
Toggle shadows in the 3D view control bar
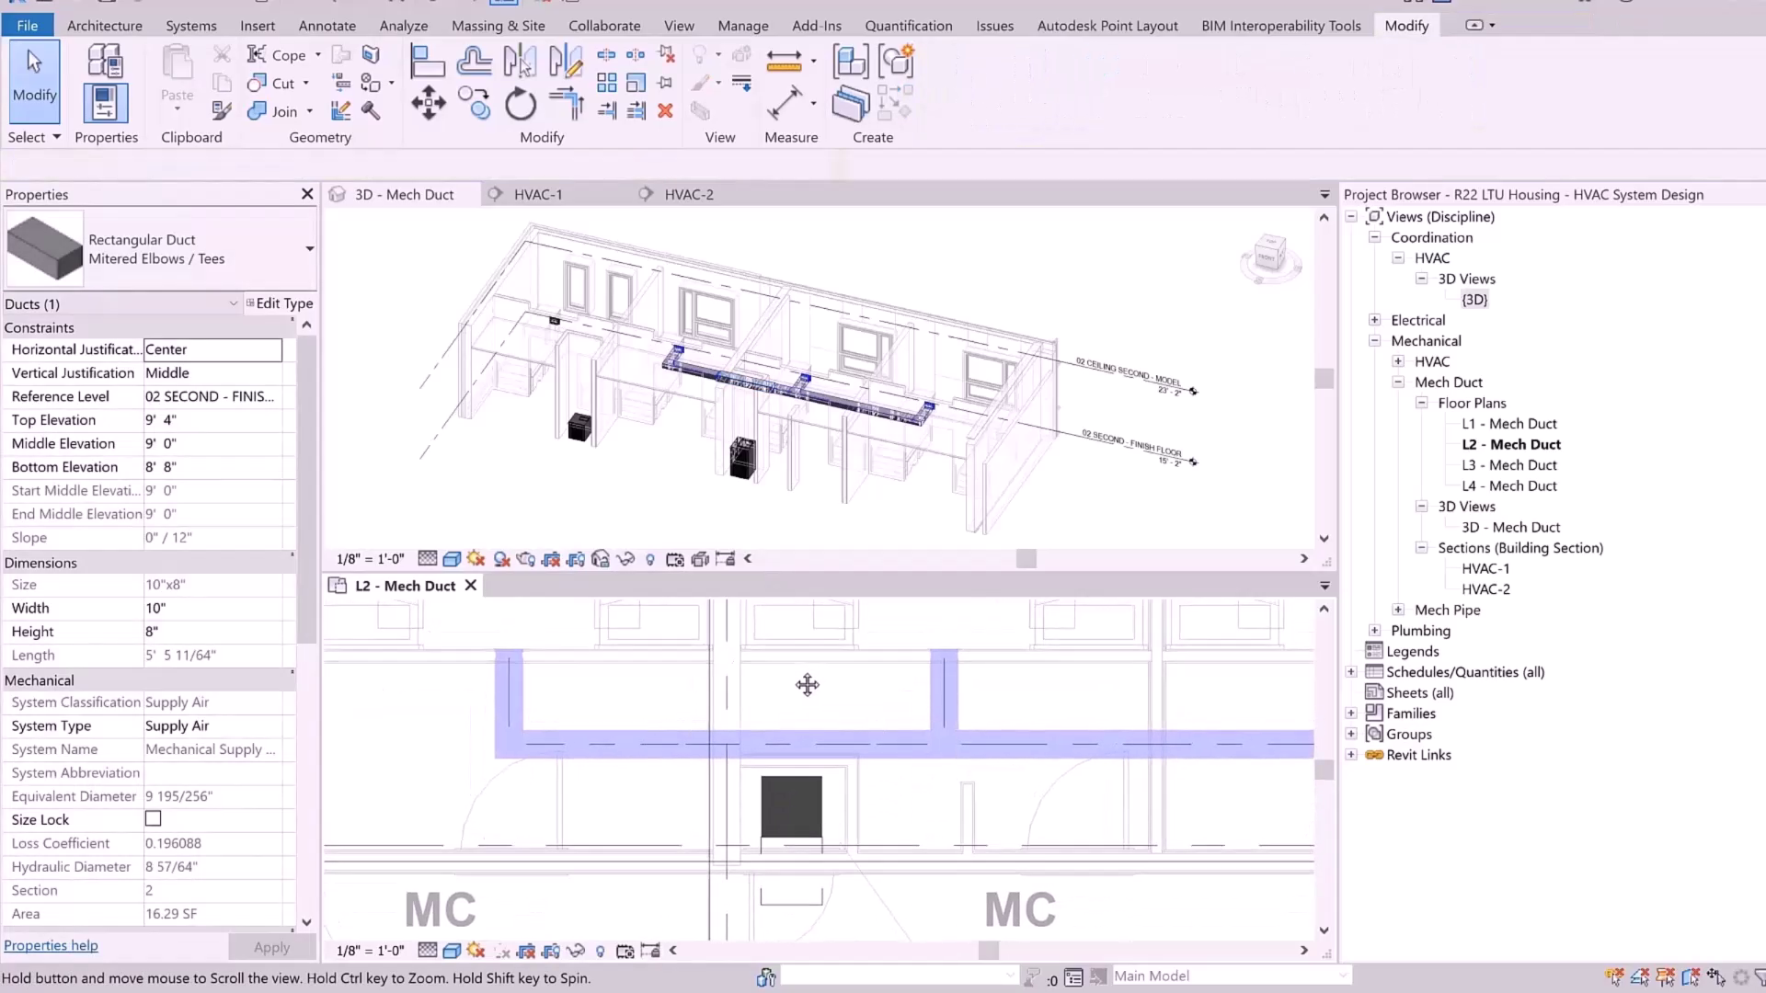tap(501, 558)
